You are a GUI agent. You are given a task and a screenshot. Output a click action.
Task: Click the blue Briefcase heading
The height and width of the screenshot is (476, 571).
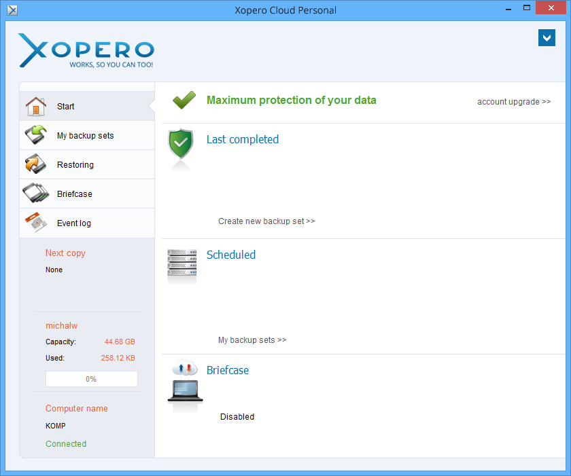pos(228,370)
